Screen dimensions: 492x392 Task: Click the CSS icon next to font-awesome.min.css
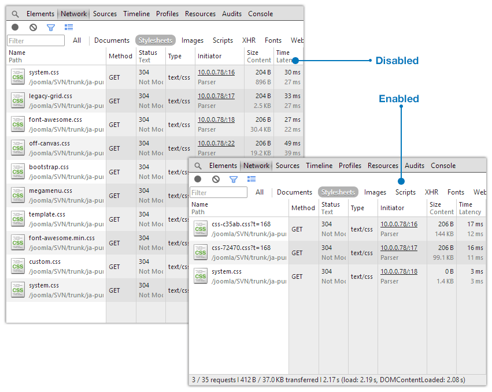(18, 242)
